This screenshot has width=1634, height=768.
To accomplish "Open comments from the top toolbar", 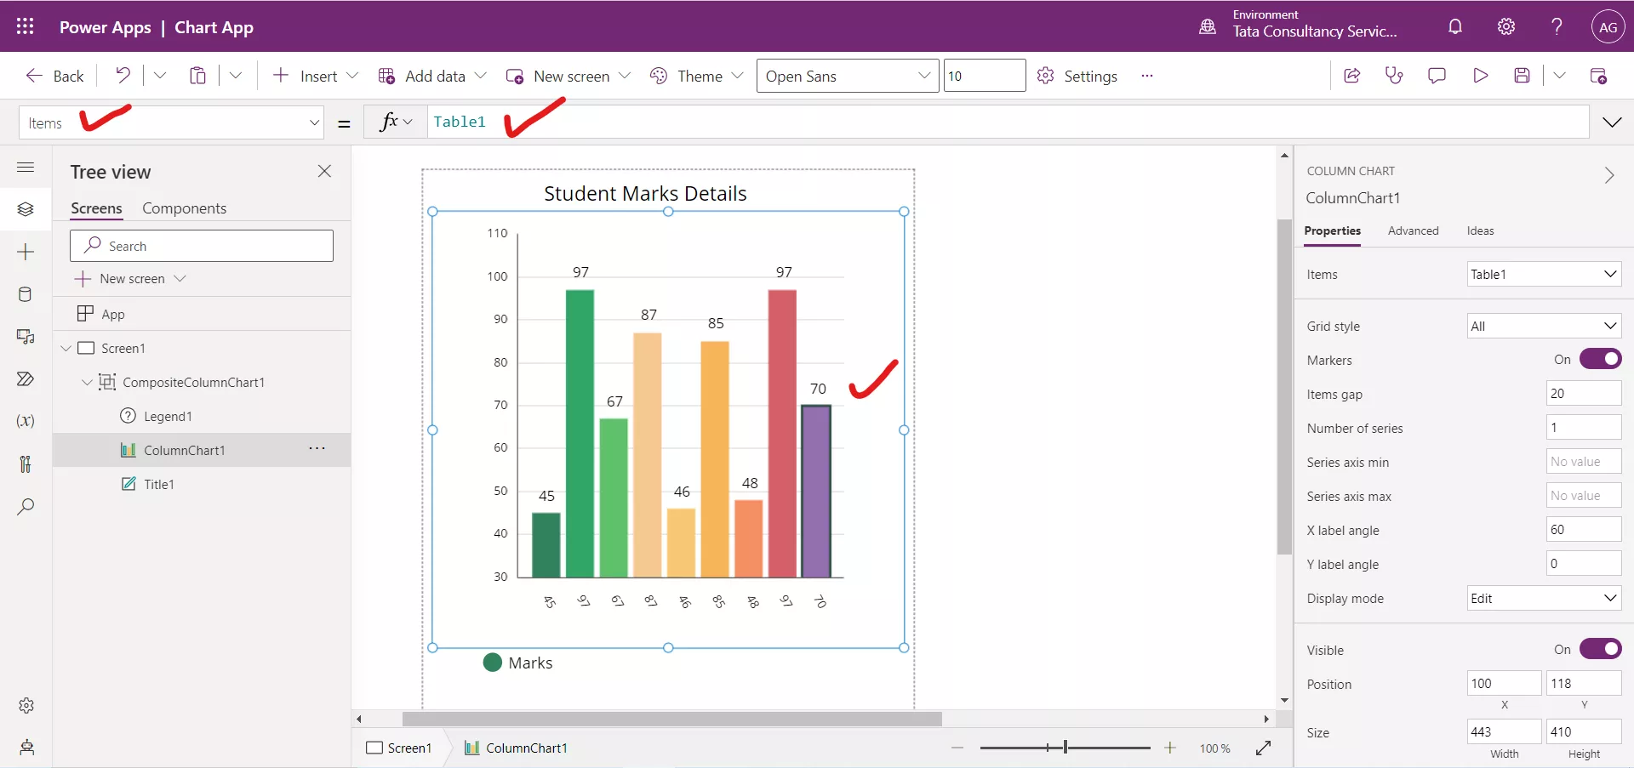I will click(x=1437, y=75).
